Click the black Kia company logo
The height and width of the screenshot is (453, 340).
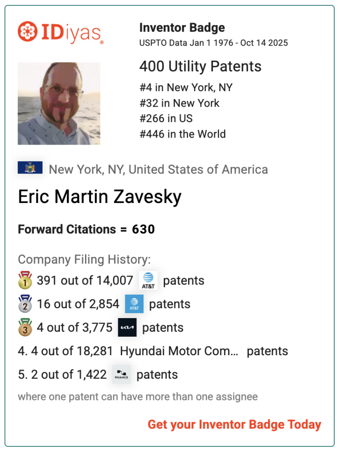pyautogui.click(x=127, y=327)
